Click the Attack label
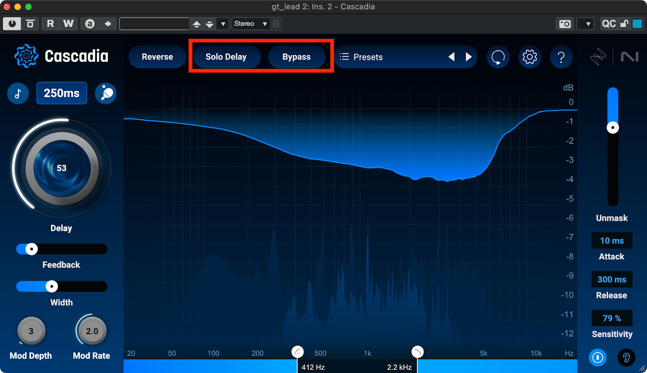Screen dimensions: 647x373 coord(611,257)
